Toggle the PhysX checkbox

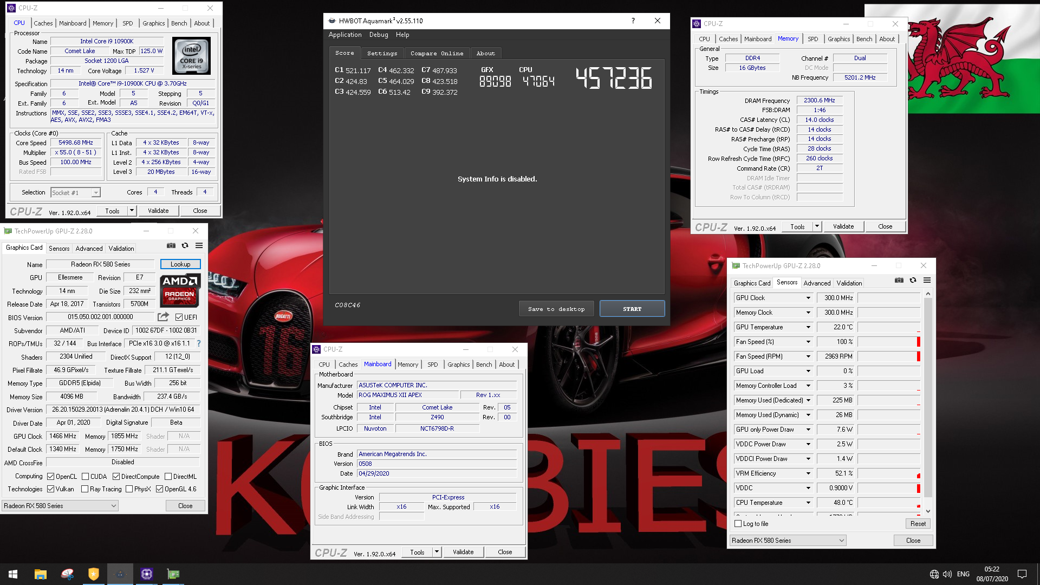tap(129, 489)
